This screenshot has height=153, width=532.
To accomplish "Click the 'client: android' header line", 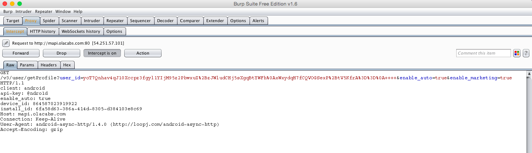I will click(23, 88).
